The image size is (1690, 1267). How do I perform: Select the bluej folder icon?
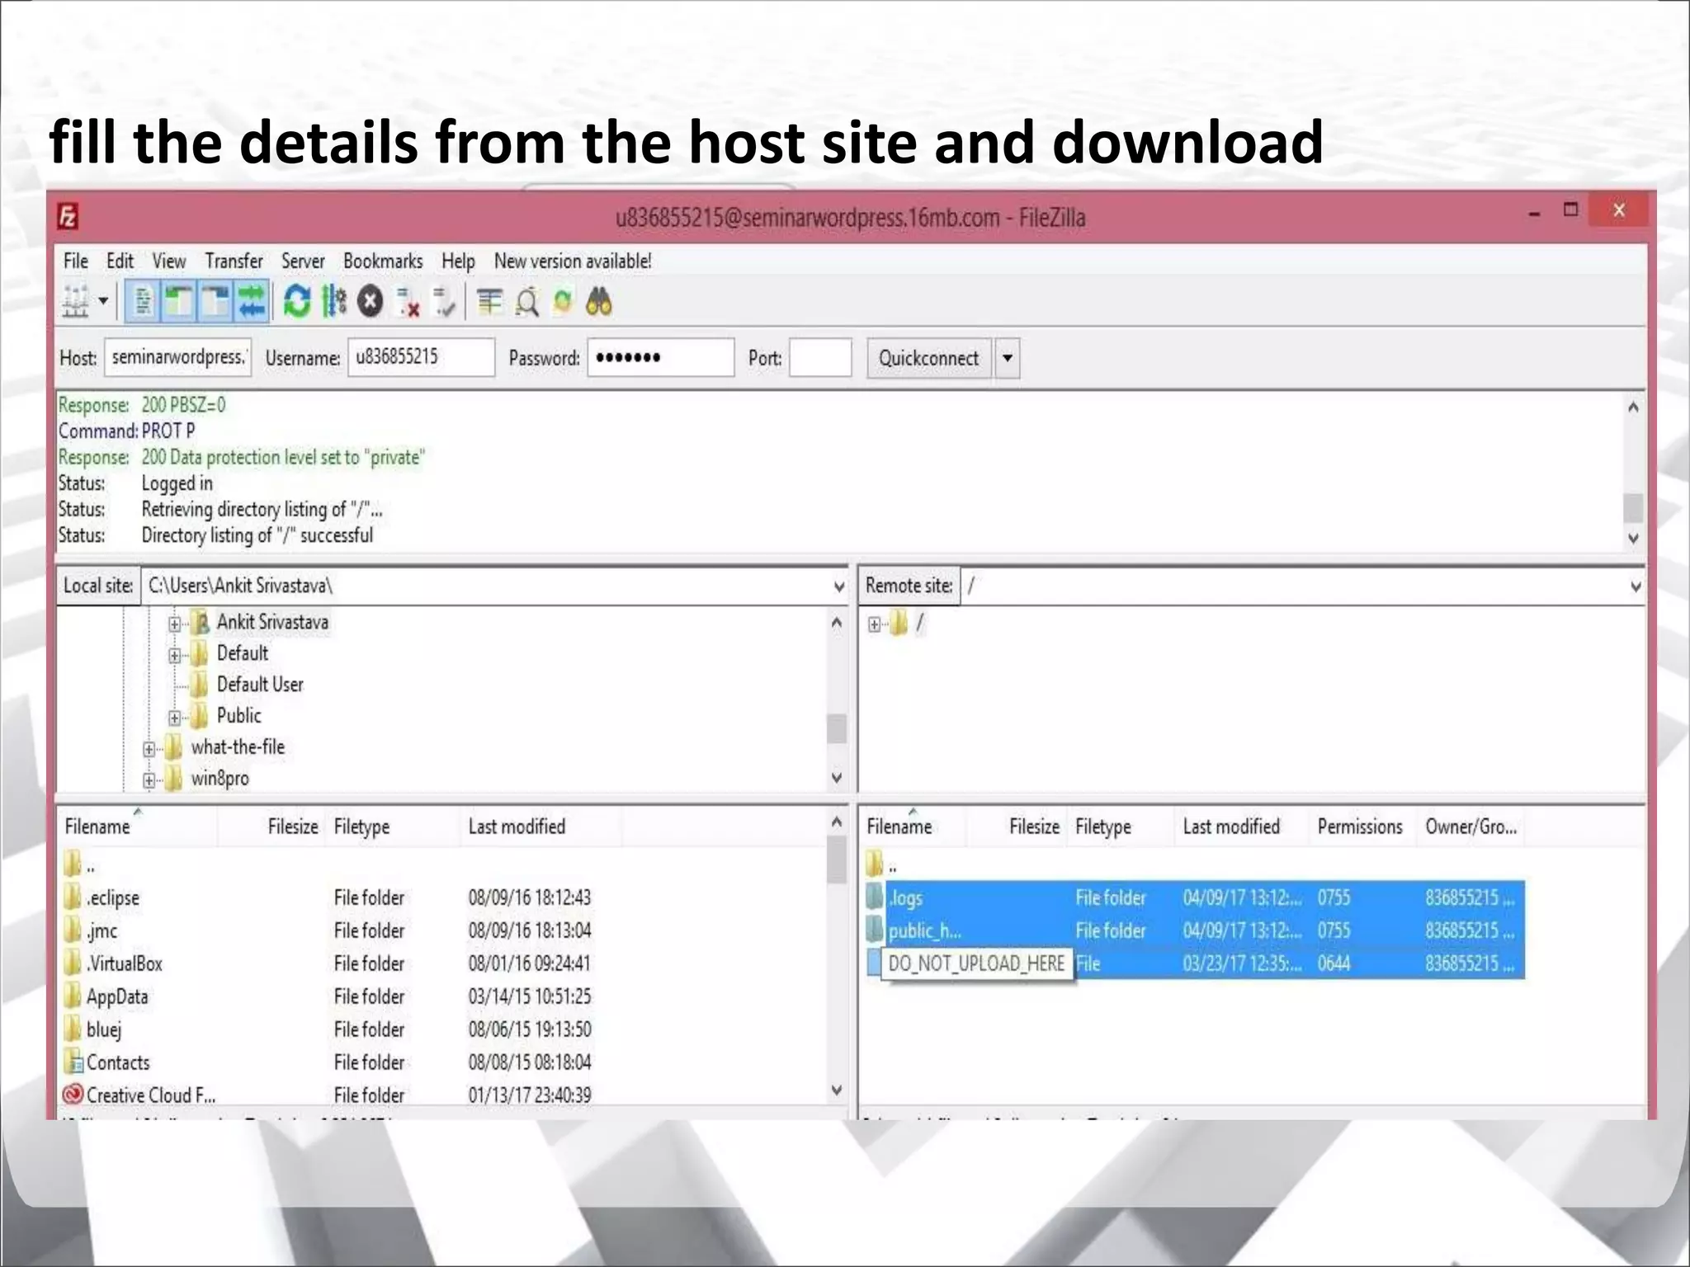coord(73,1029)
